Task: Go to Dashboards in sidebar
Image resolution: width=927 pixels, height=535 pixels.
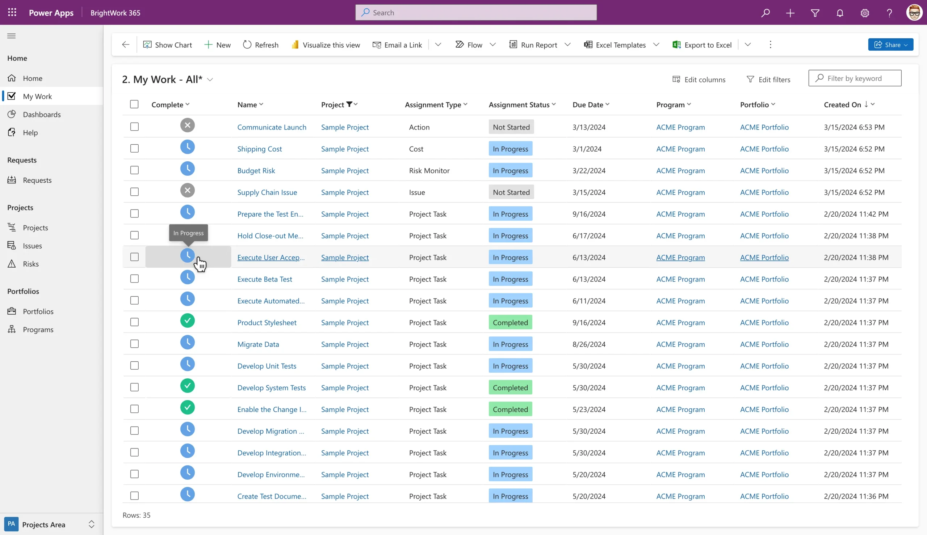Action: (42, 114)
